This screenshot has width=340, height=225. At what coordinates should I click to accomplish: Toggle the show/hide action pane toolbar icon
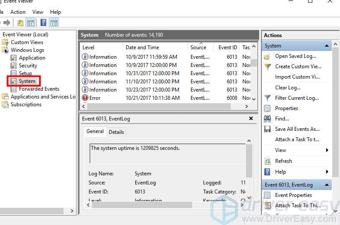(x=54, y=22)
